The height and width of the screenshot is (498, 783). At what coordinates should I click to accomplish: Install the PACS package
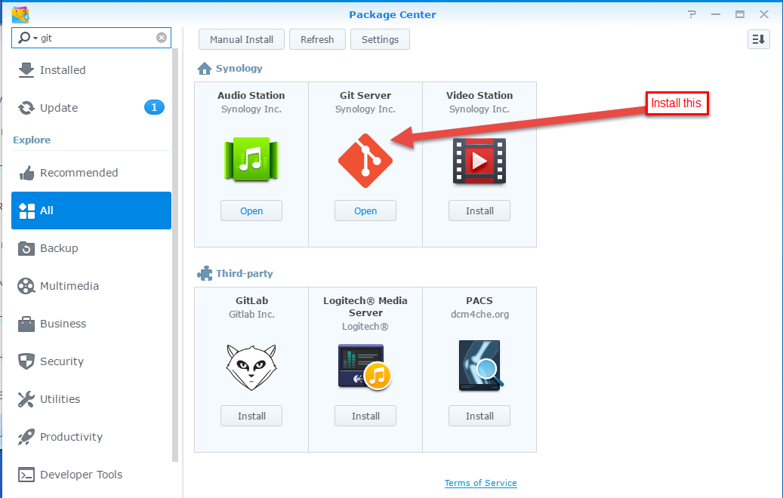point(479,416)
